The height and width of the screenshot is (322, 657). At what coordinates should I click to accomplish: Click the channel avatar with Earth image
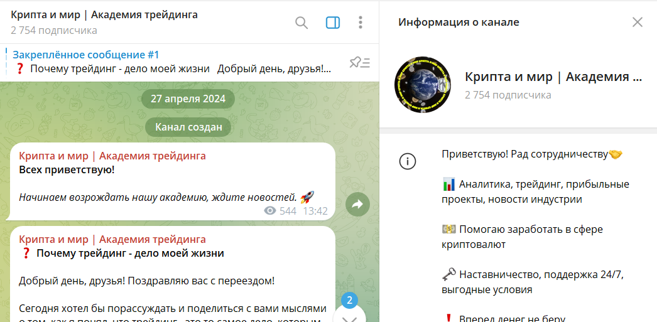click(x=422, y=85)
